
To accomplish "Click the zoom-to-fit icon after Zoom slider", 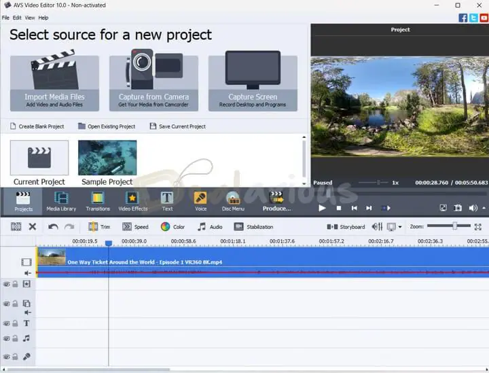I will tap(477, 227).
